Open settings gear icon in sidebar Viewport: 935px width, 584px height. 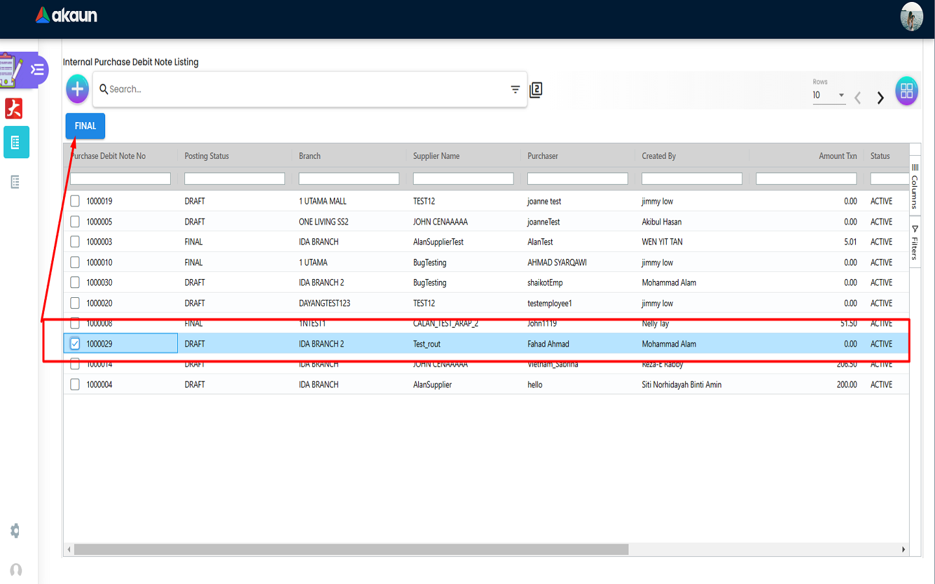(16, 531)
